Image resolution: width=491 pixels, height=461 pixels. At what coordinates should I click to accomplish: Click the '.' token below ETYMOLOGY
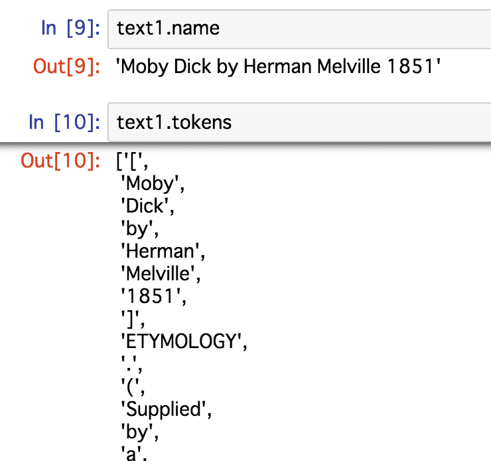[132, 363]
